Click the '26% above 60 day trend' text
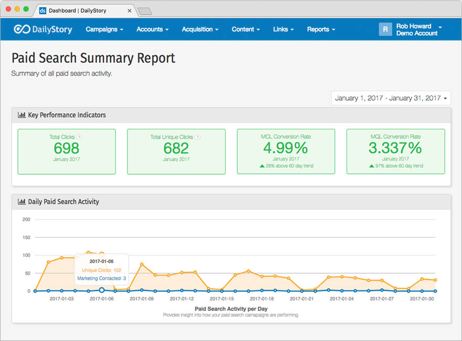 (x=289, y=166)
